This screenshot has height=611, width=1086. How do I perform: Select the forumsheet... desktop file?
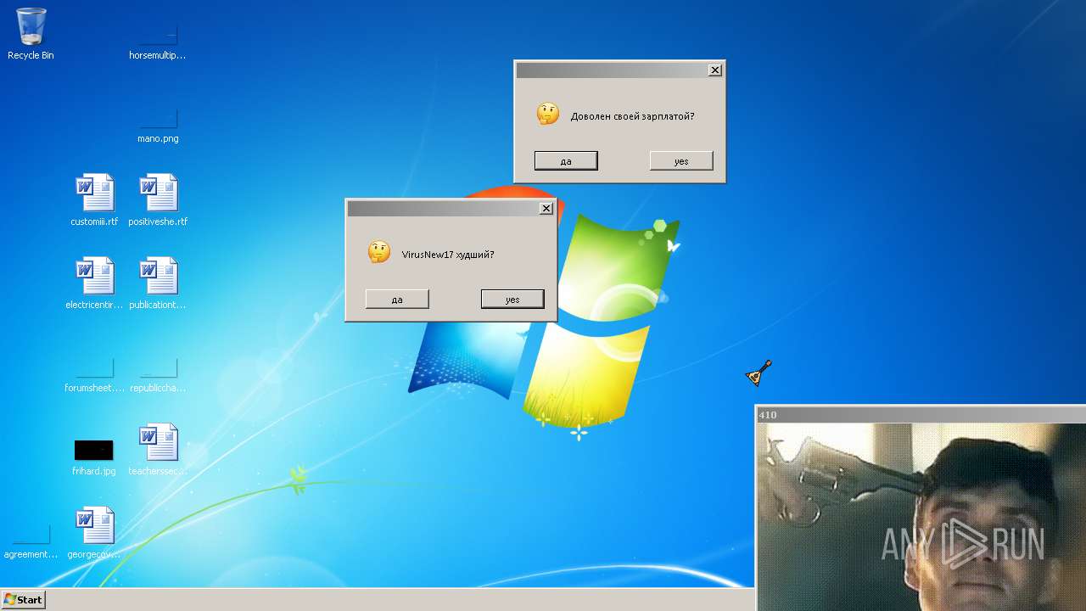(x=94, y=373)
